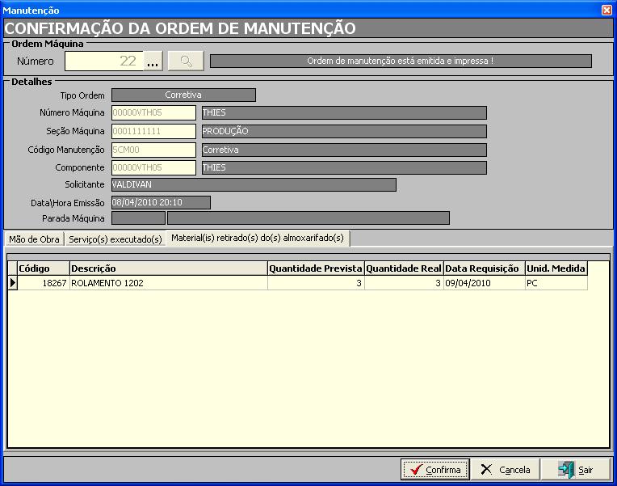
Task: Open the Serviço(s) executado(s) tab
Action: click(115, 239)
